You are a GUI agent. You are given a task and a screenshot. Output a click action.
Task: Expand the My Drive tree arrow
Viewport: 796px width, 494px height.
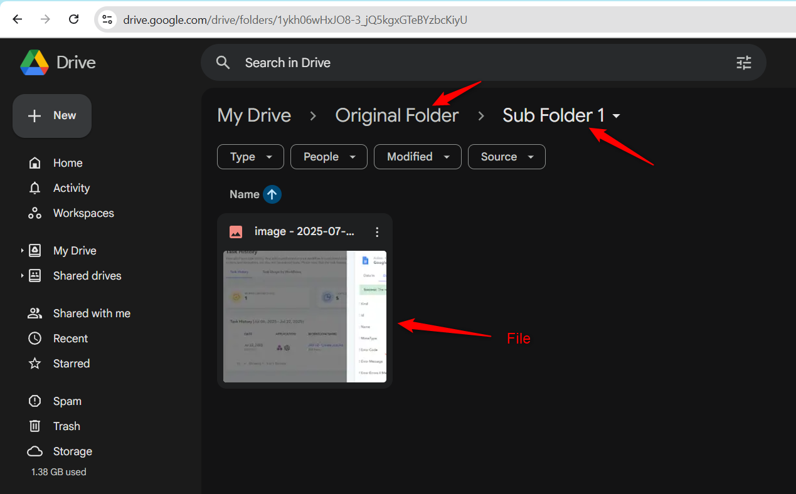click(x=22, y=251)
